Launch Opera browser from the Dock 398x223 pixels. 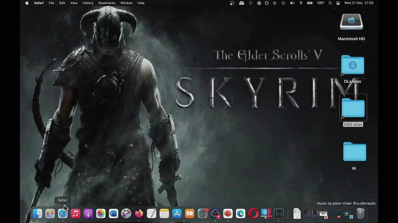(253, 213)
